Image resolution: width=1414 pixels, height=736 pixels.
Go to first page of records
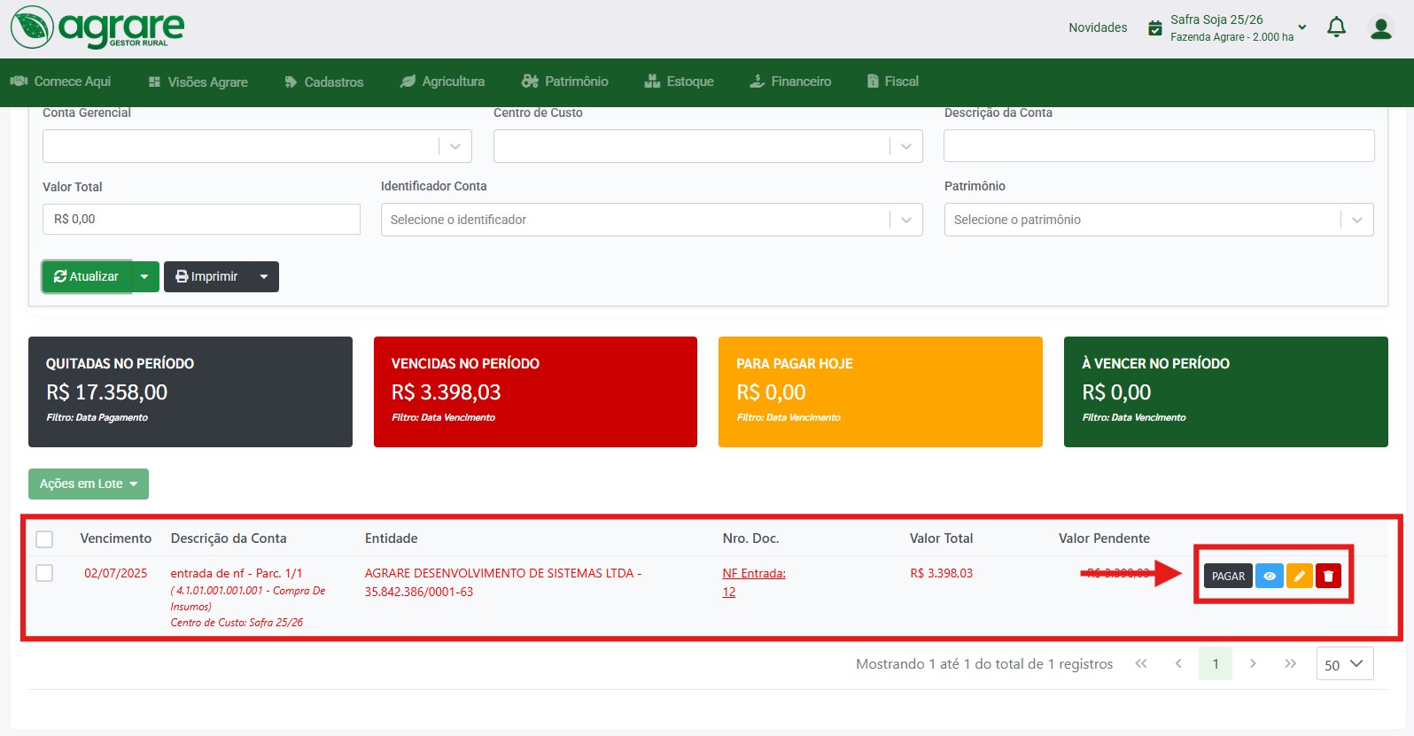[1141, 663]
